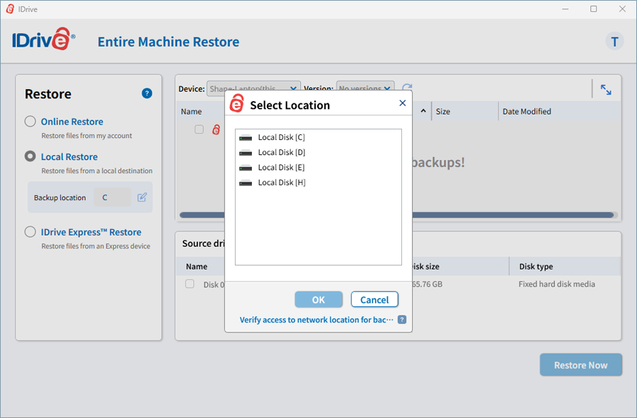Click the drive icon for Local Disk [H]

coord(246,182)
